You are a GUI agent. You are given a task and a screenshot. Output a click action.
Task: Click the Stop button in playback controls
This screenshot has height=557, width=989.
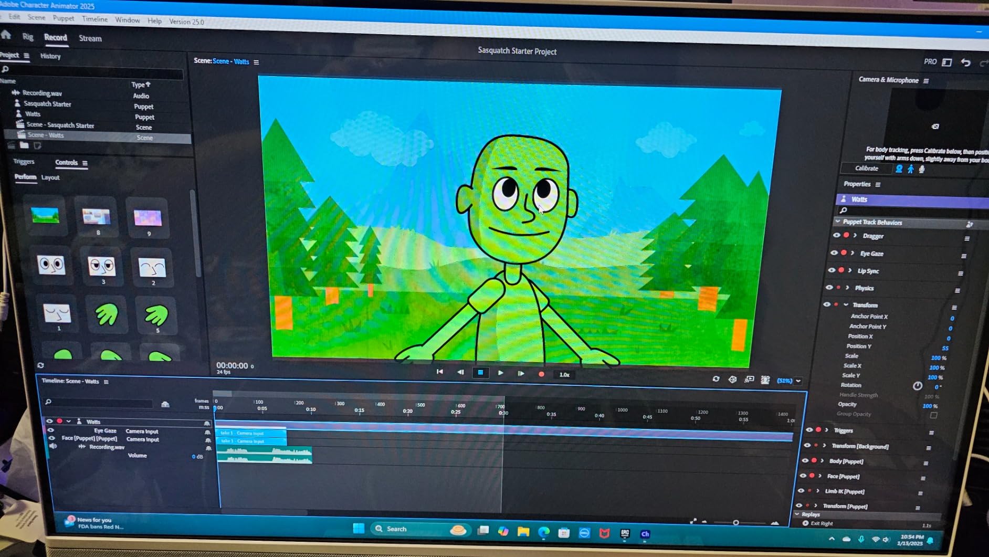point(480,372)
